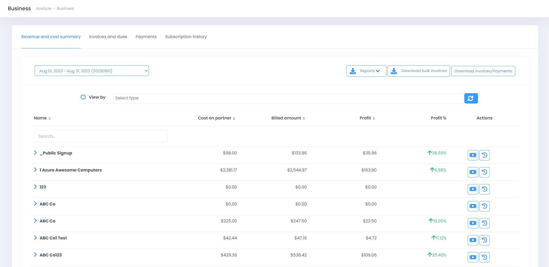Click history icon for ABC Co $225.00 row

point(484,223)
